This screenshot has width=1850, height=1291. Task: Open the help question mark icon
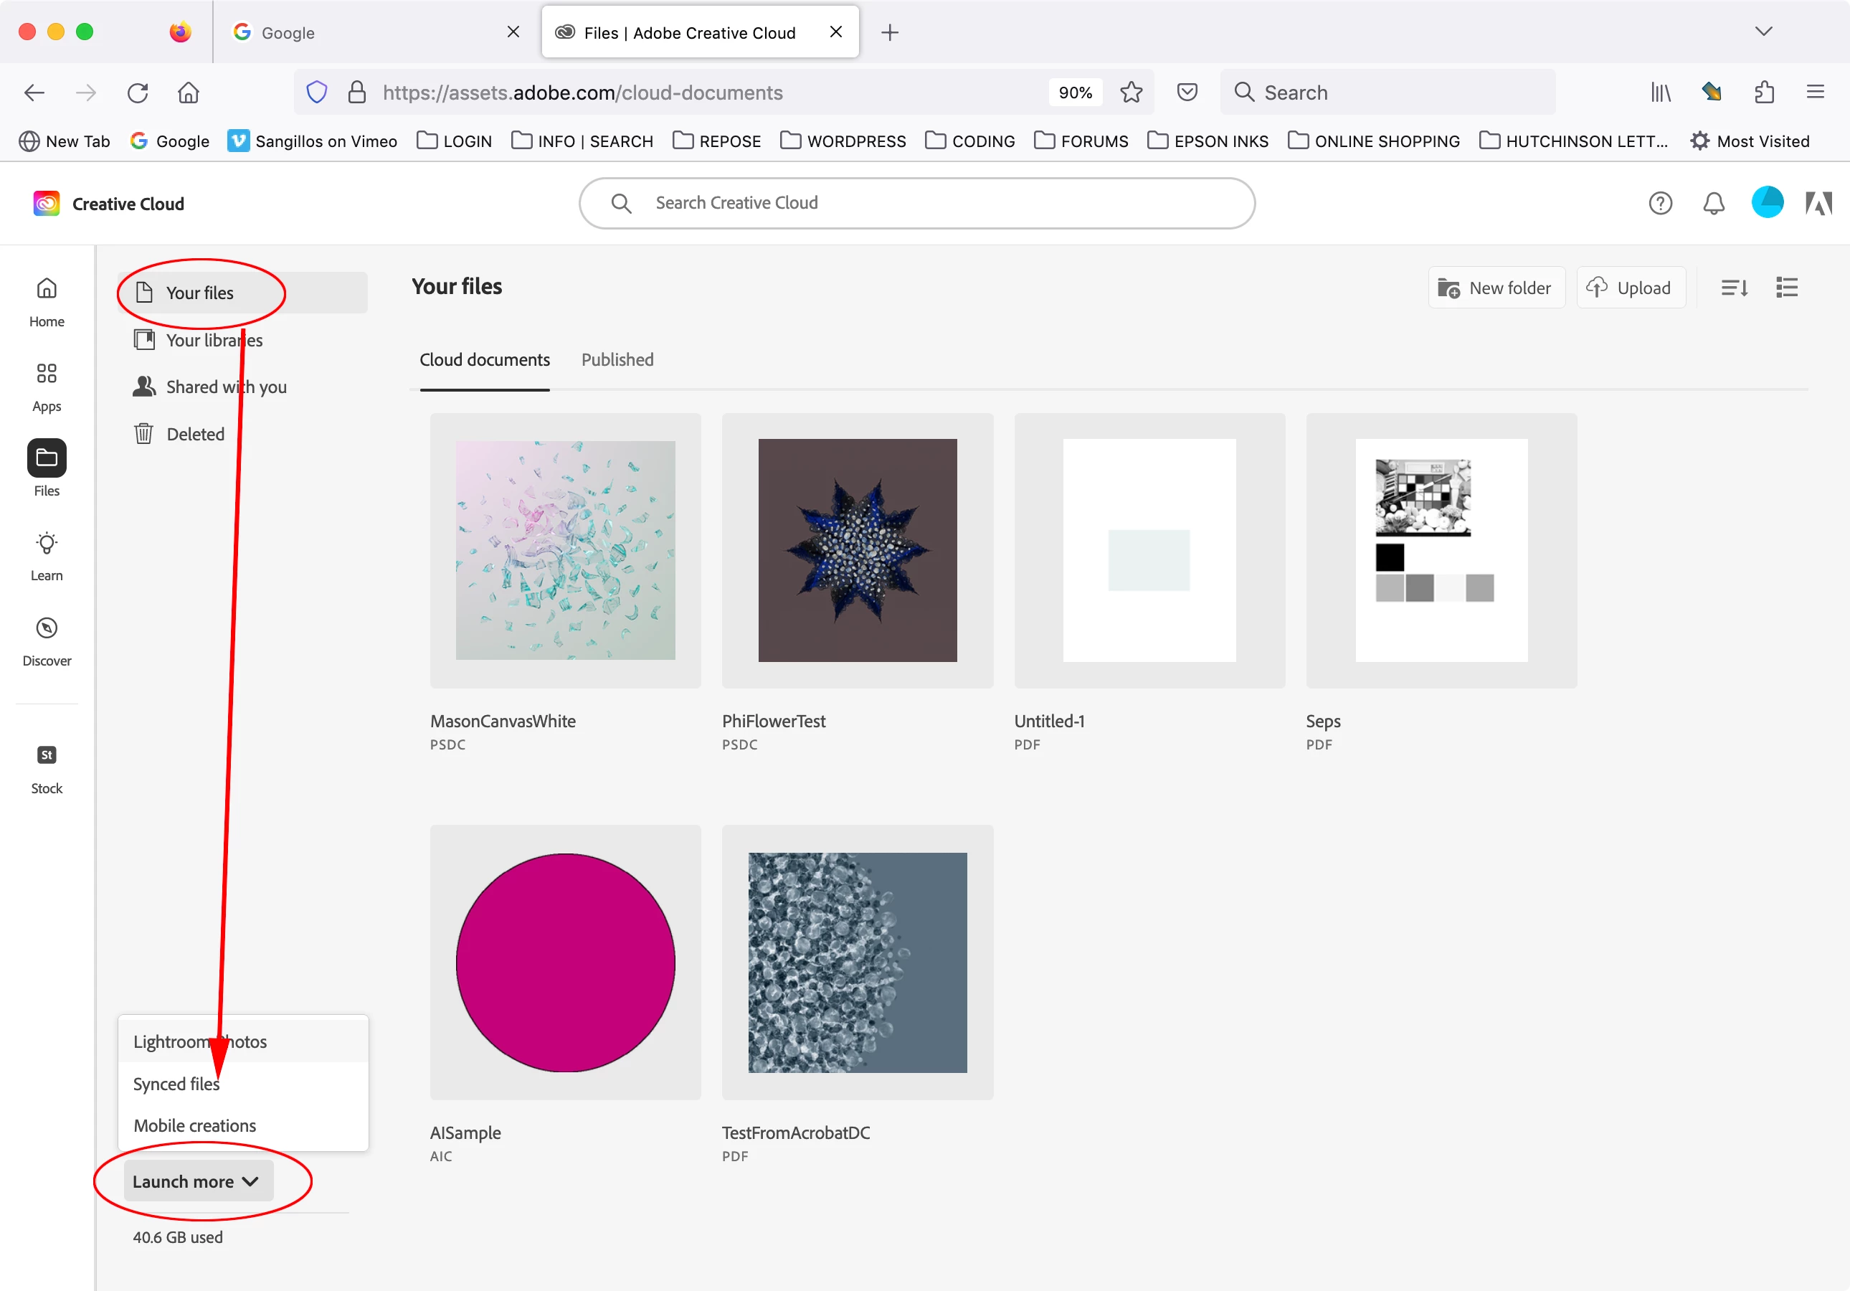click(1660, 203)
